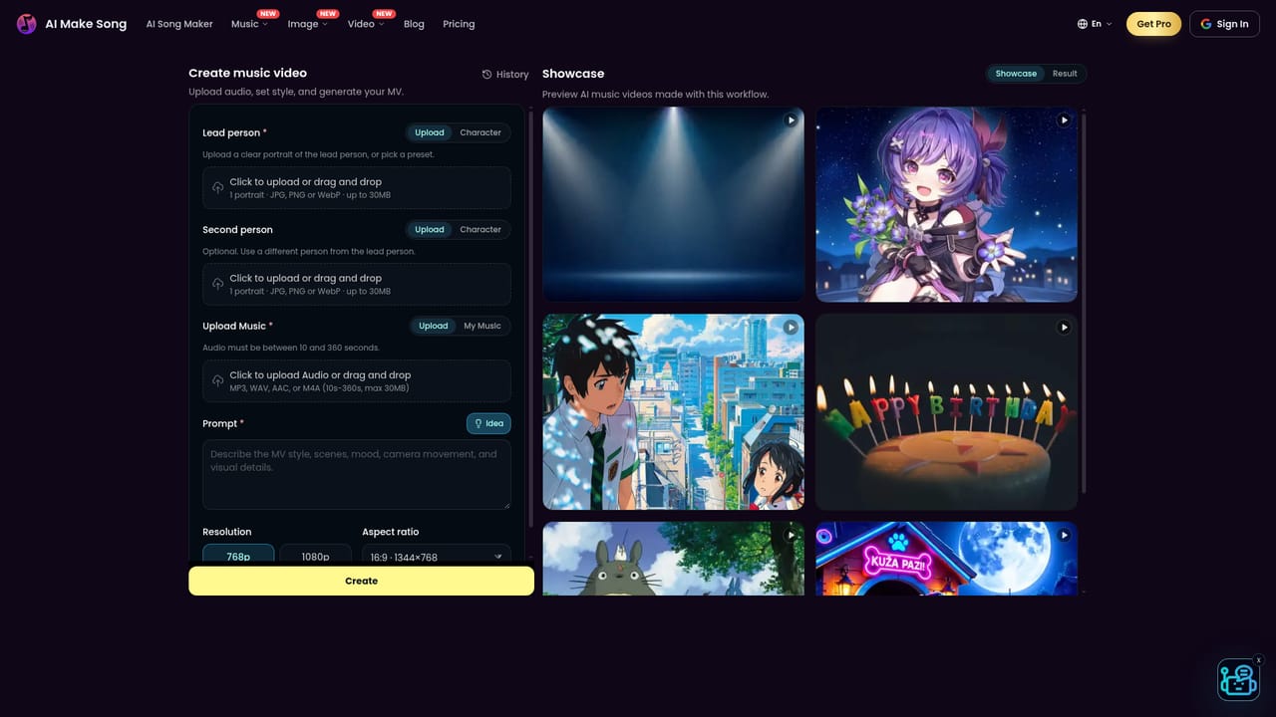Play the anime city couple video
The width and height of the screenshot is (1276, 717).
pyautogui.click(x=791, y=327)
